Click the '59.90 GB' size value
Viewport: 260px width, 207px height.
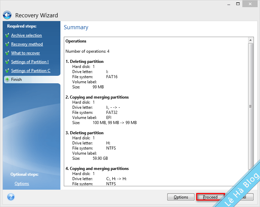point(100,158)
